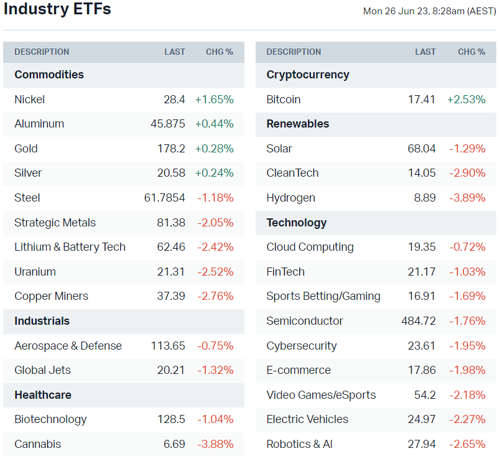Screen dimensions: 500x456
Task: Click the Semiconductor ETF name
Action: pos(305,321)
